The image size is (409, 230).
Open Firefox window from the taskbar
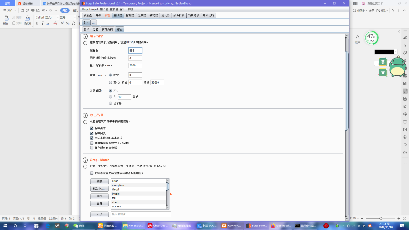tap(281, 226)
